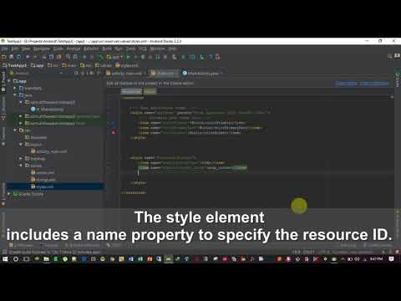Screen dimensions: 401x301
Task: Open the Build menu
Action: point(107,48)
